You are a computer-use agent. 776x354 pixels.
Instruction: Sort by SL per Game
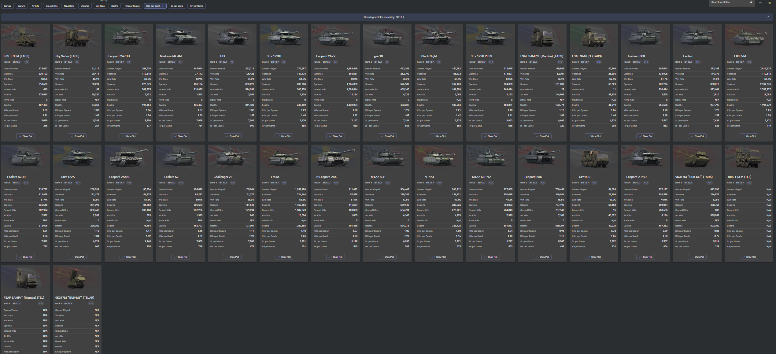click(x=177, y=6)
